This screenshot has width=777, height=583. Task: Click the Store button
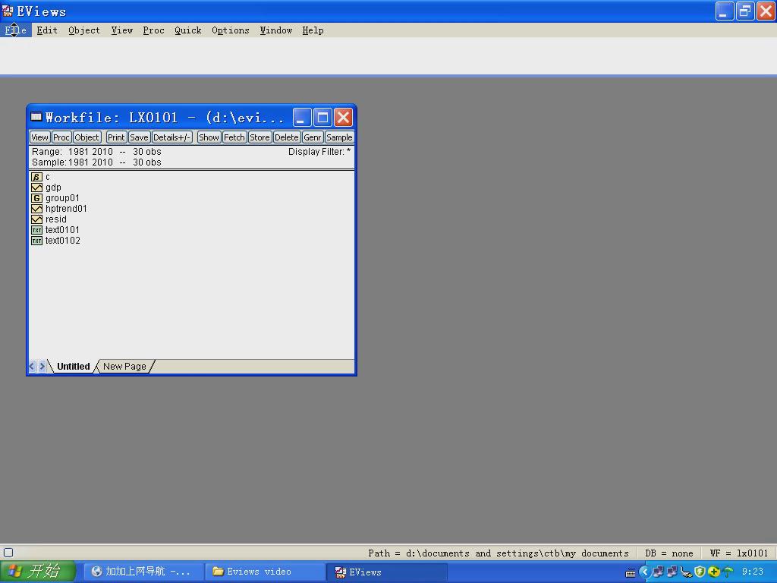(x=260, y=137)
